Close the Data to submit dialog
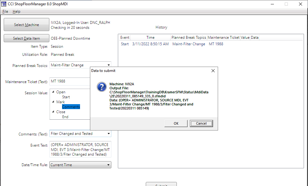The image size is (308, 186). click(x=213, y=71)
